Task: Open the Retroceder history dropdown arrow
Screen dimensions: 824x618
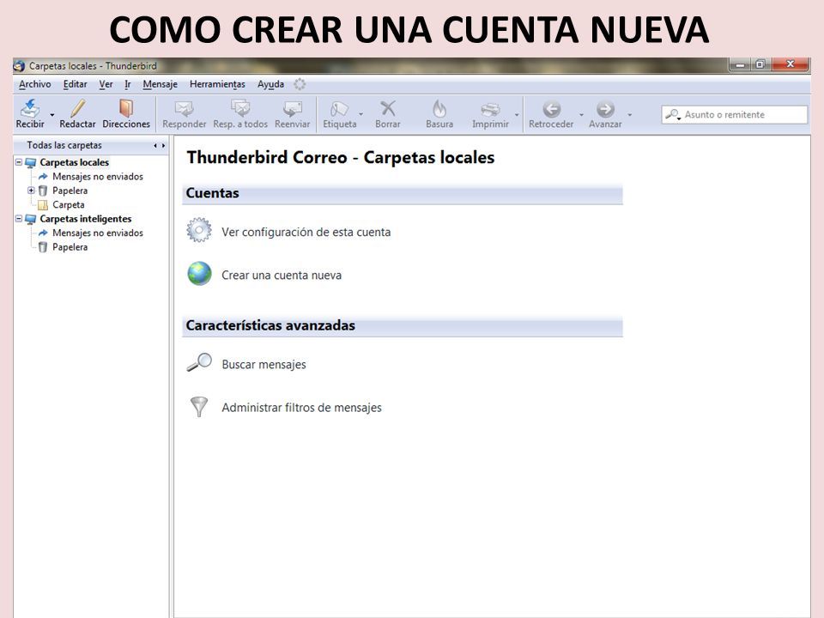Action: click(x=581, y=114)
